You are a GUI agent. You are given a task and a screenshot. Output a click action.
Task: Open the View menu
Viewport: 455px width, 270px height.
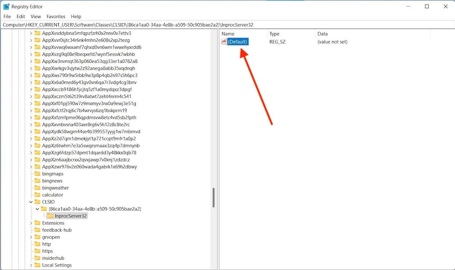tap(36, 16)
